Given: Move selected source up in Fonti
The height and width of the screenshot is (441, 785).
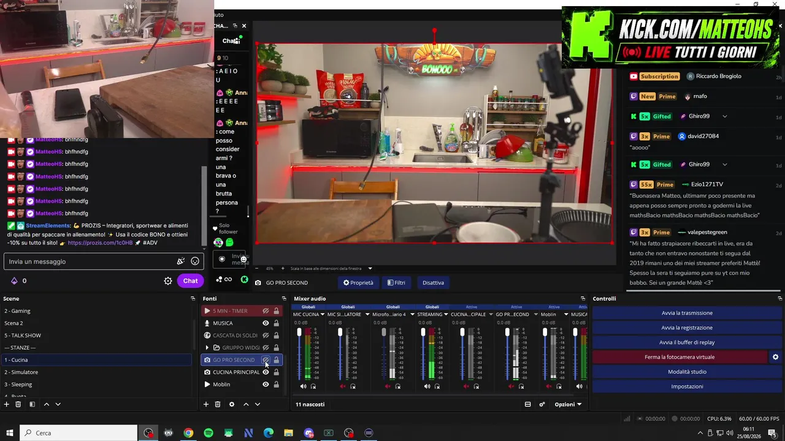Looking at the screenshot, I should pos(246,404).
